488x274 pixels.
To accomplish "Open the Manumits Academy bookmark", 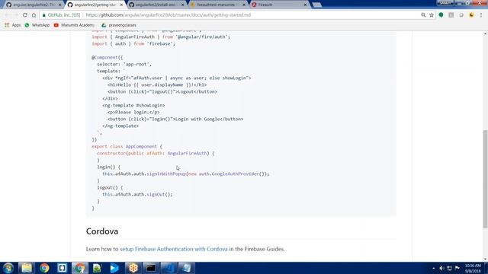I will 74,25.
